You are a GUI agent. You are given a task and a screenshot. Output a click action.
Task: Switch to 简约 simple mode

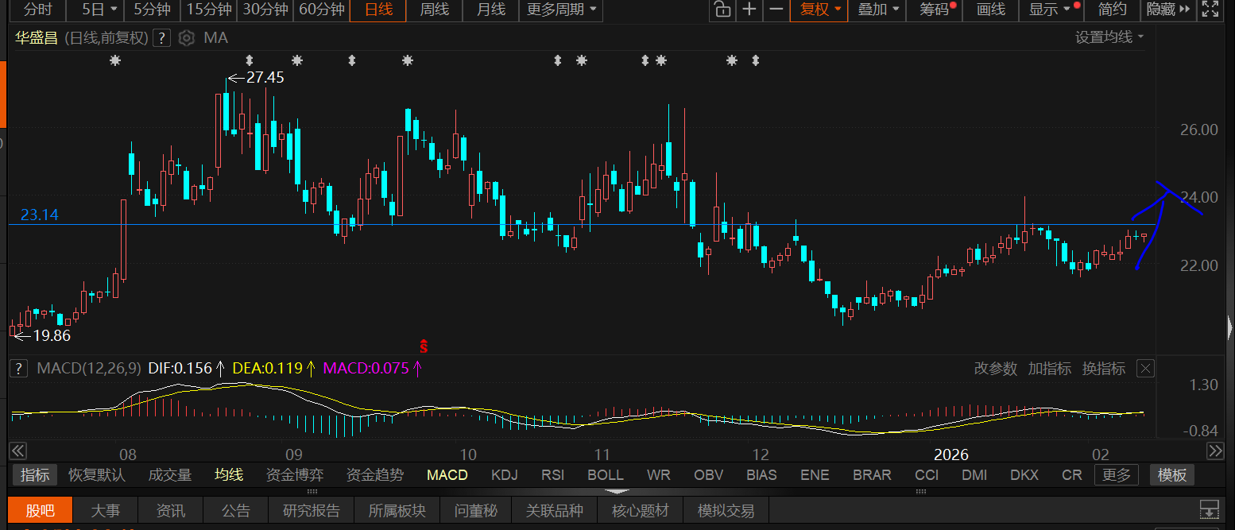tap(1112, 10)
